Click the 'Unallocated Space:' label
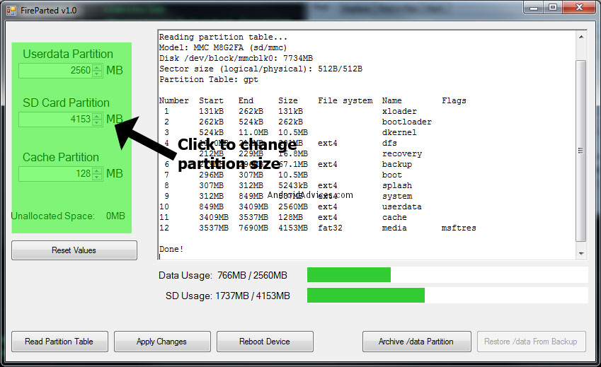 coord(52,216)
